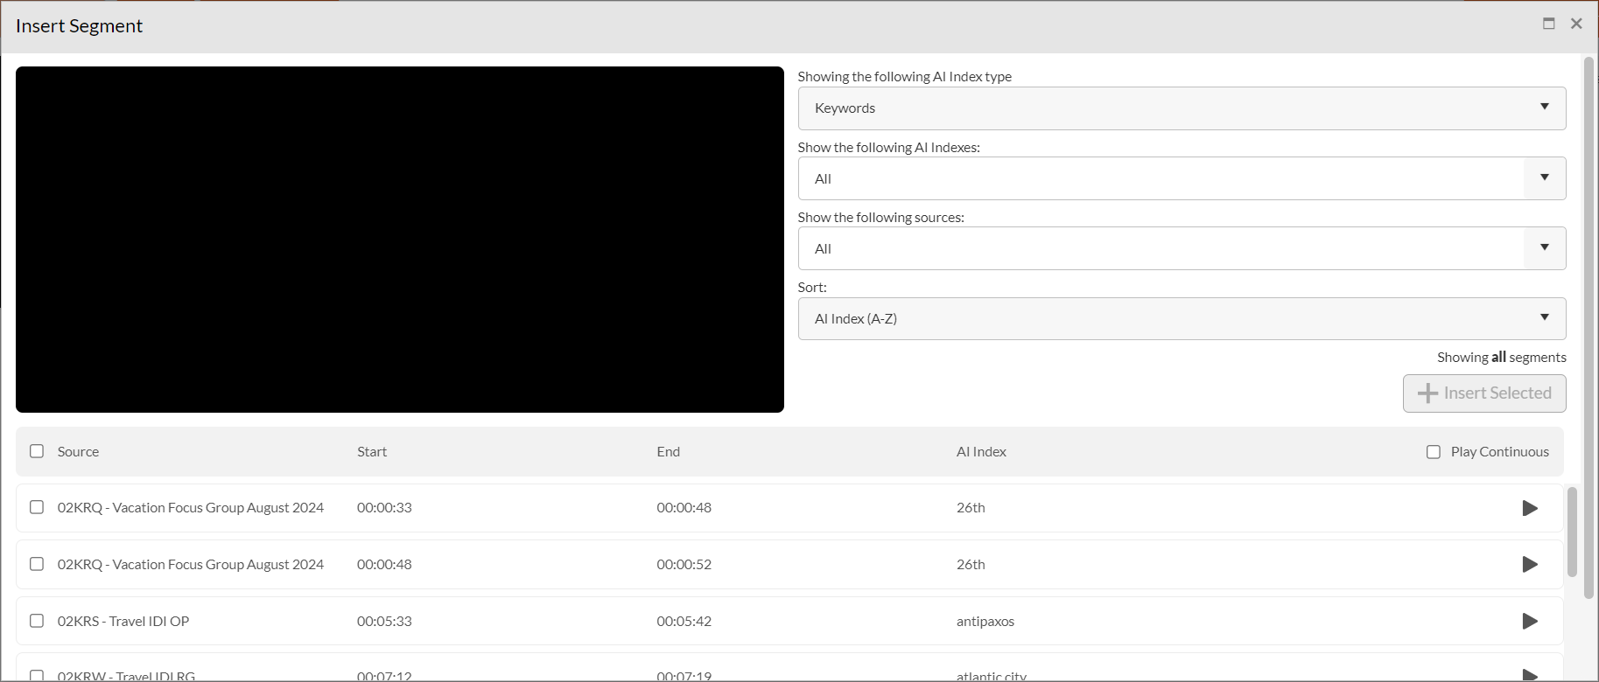Check the 02KRS - Travel IDI OP row
Screen dimensions: 1599x682
[x=37, y=621]
